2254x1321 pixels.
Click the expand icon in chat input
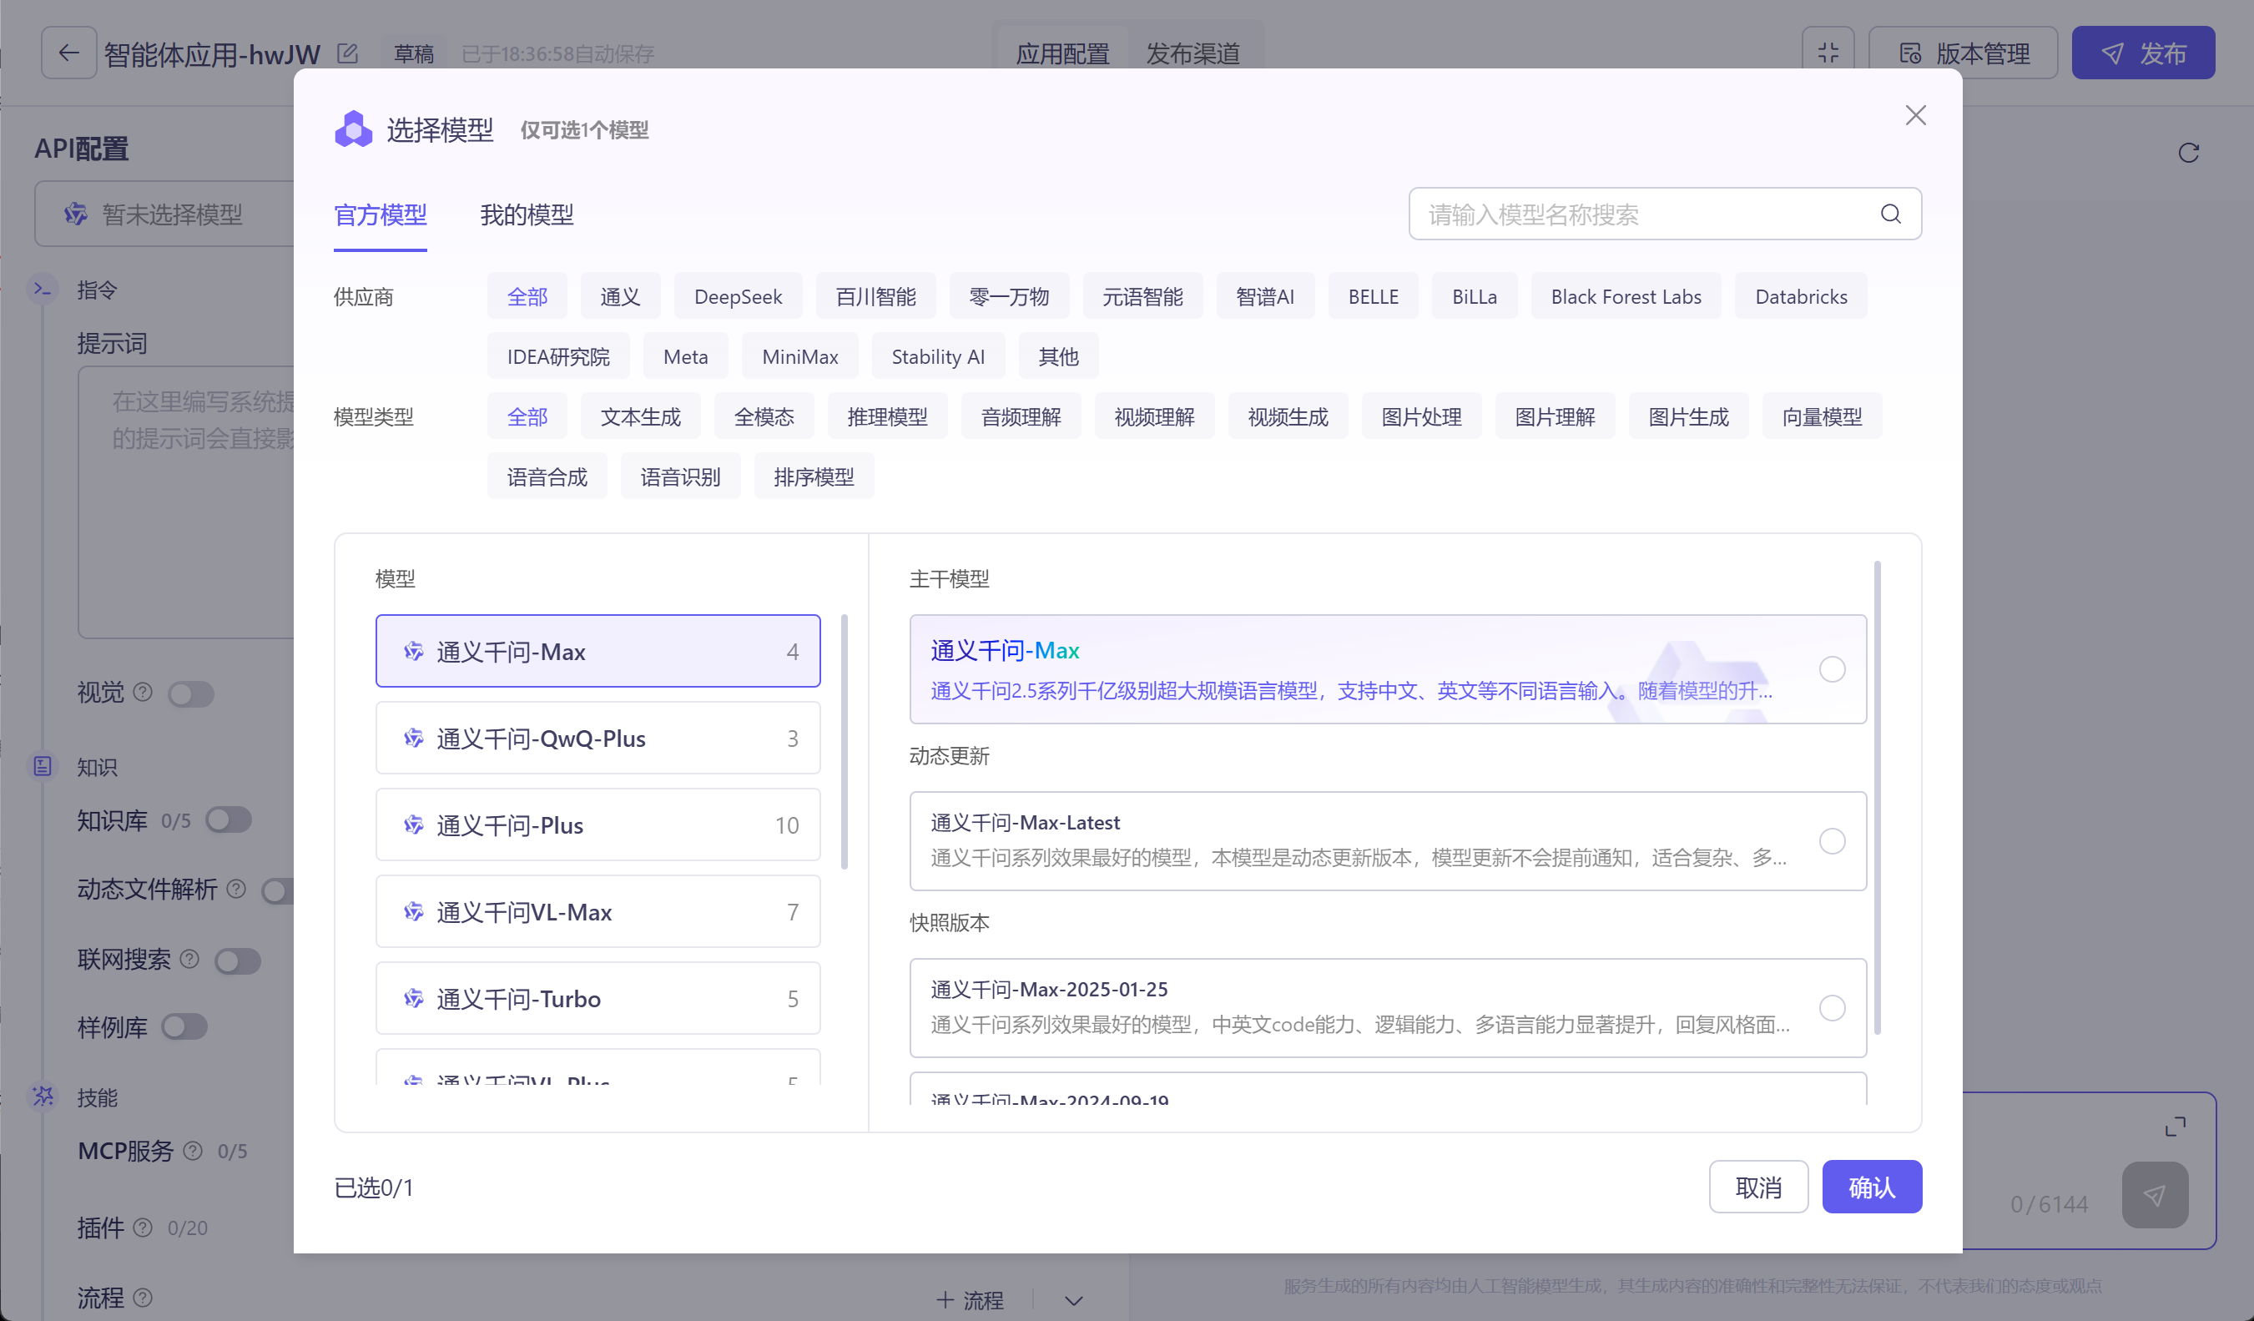pyautogui.click(x=2175, y=1126)
